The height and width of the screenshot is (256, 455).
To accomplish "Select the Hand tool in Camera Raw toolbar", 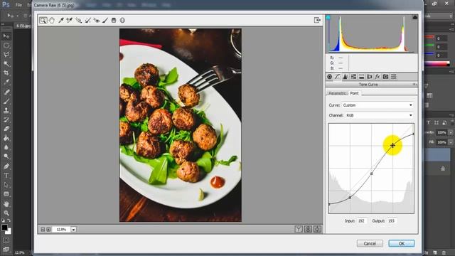I will click(52, 20).
